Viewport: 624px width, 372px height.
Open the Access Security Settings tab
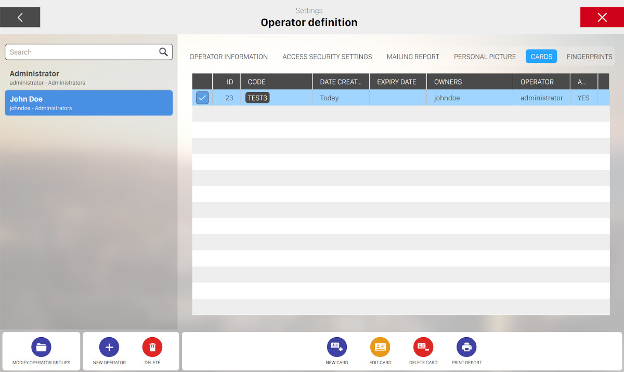click(327, 57)
